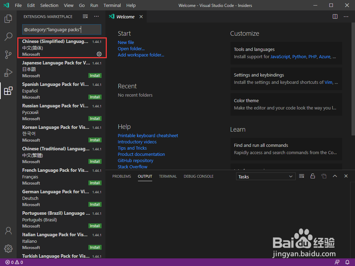Open the Tasks output channel dropdown
Viewport: 355px width, 266px height.
[266, 177]
